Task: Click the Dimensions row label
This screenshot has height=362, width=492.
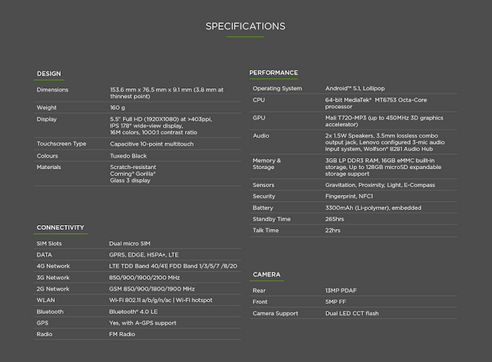Action: [x=52, y=90]
